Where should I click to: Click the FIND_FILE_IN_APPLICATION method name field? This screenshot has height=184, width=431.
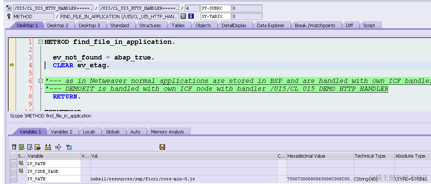(x=119, y=16)
